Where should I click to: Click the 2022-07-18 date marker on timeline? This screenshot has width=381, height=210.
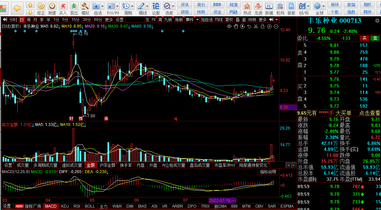coord(222,200)
